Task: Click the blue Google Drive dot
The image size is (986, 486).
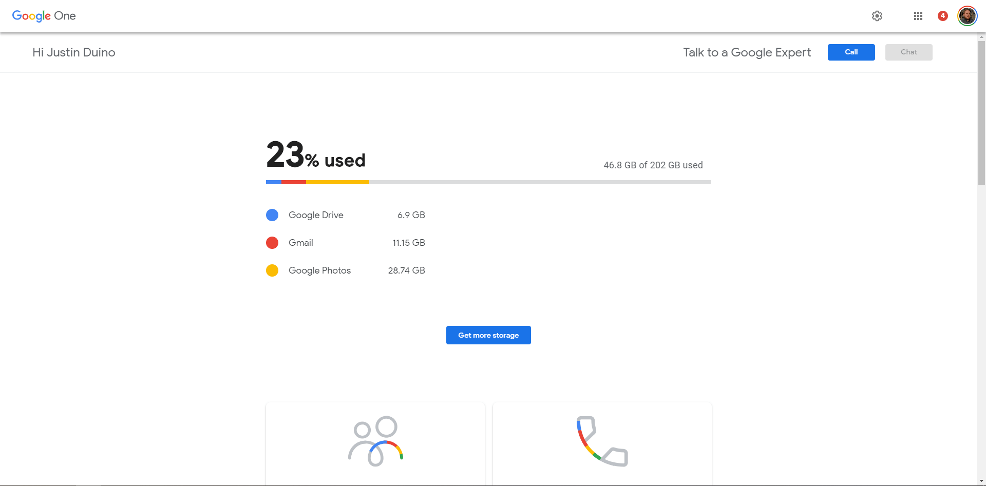Action: coord(272,215)
